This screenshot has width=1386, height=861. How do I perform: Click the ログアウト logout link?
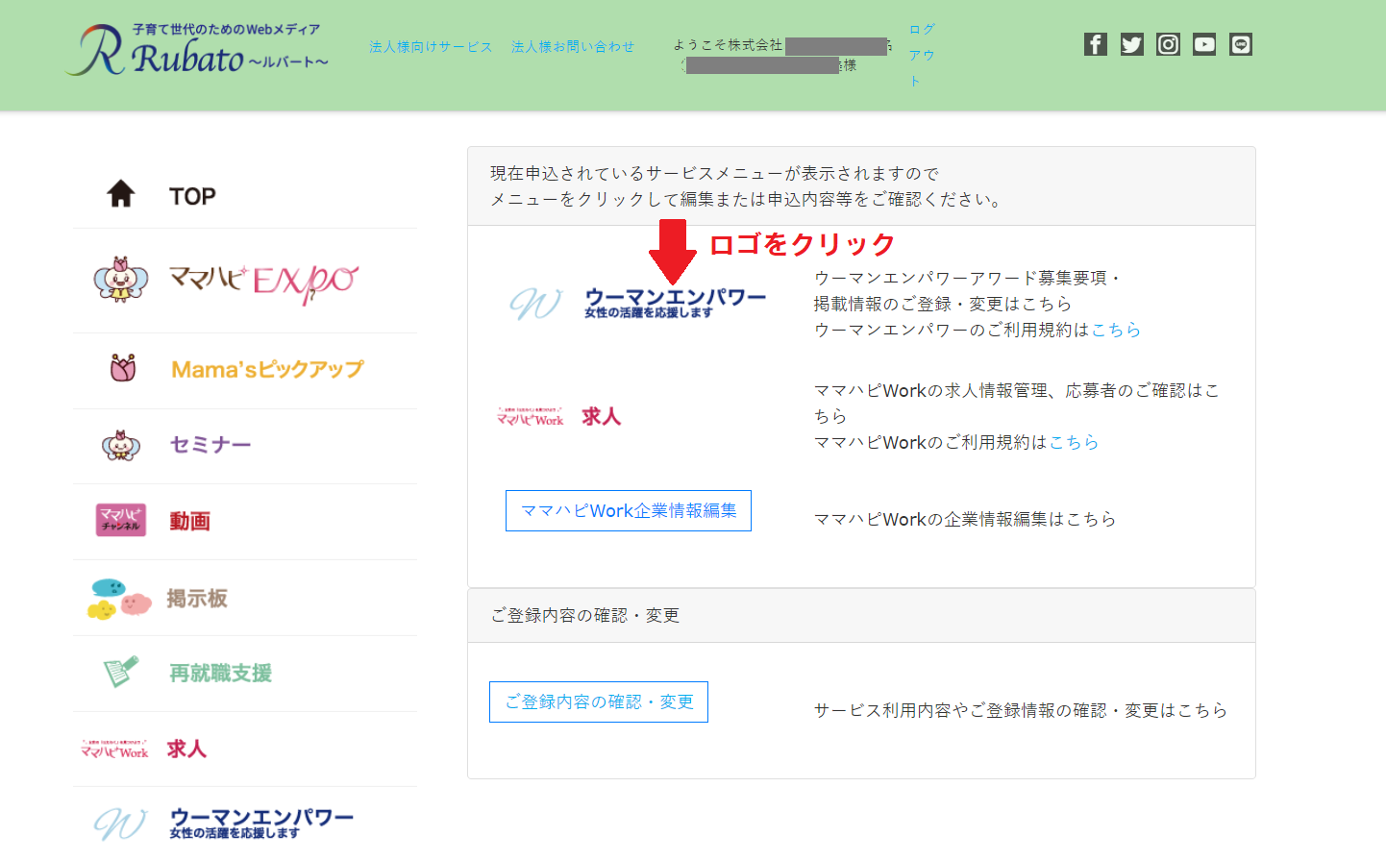click(x=921, y=55)
